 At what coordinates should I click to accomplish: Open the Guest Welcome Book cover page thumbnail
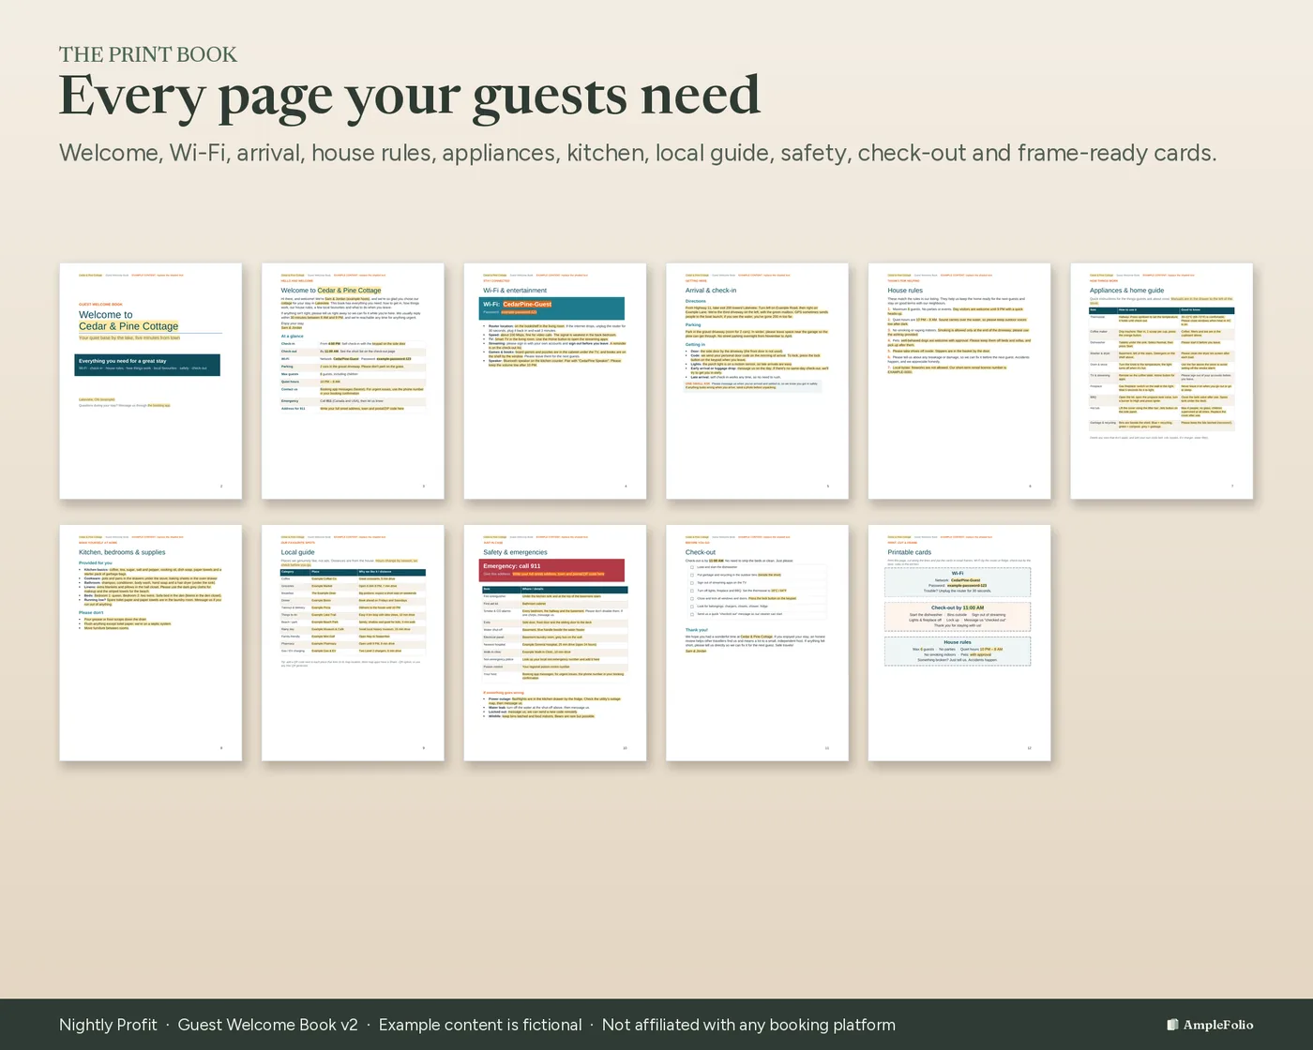tap(151, 381)
